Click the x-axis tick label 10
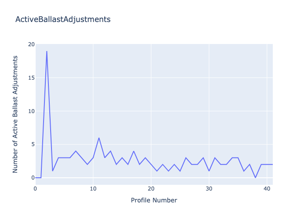Screen dimensions: 308x220 (93, 189)
